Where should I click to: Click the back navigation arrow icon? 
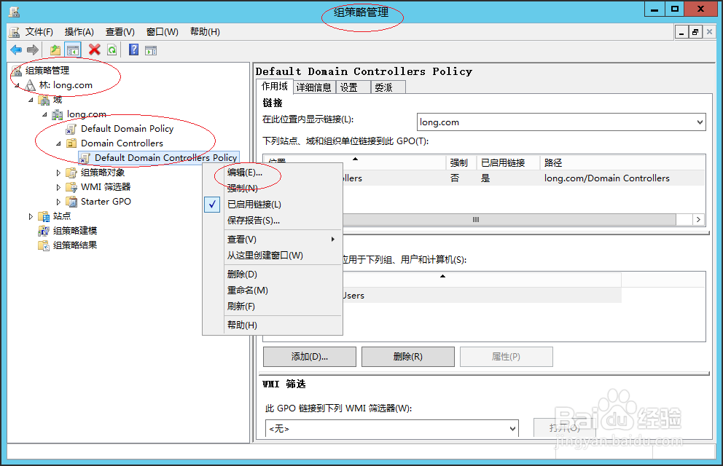point(16,50)
